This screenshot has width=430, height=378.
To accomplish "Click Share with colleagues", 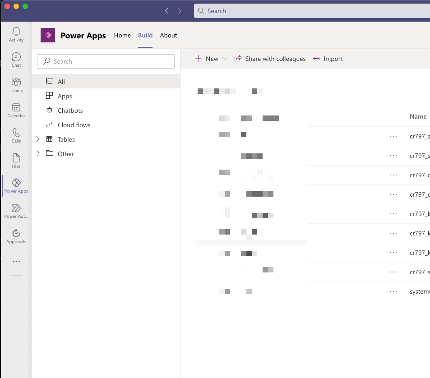I will 270,59.
